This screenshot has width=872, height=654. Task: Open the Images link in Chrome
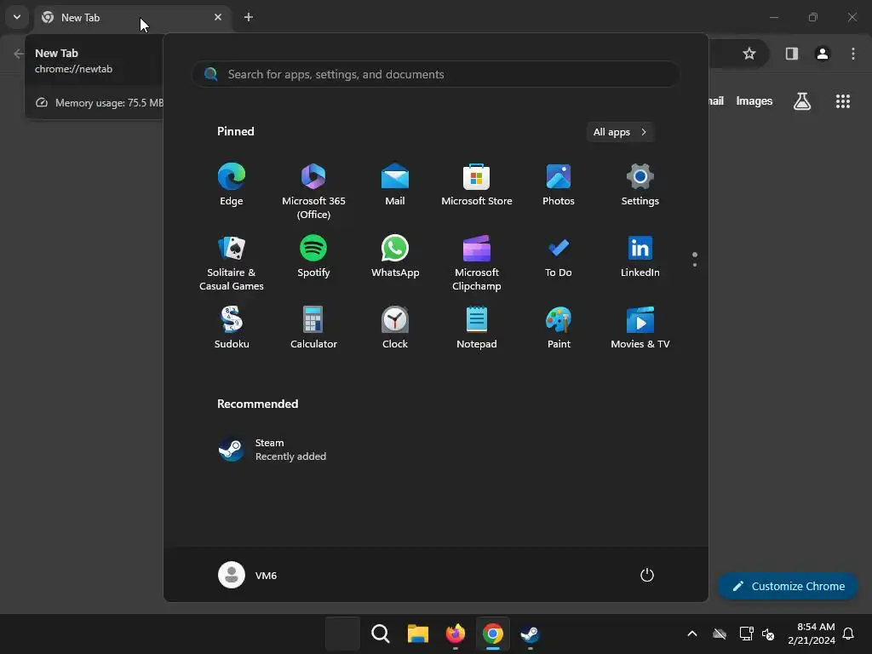754,101
